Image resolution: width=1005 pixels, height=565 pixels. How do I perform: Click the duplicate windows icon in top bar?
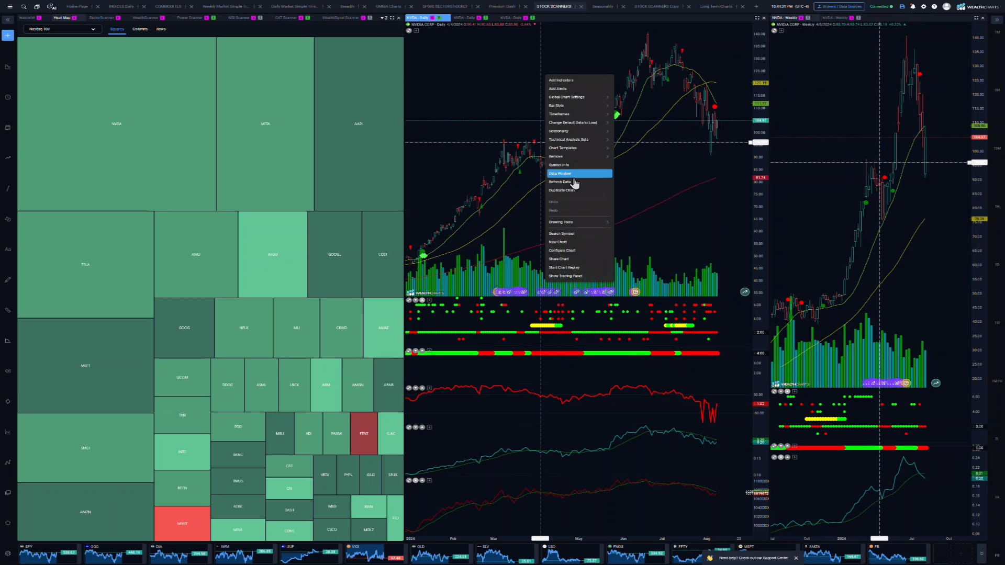tap(37, 6)
